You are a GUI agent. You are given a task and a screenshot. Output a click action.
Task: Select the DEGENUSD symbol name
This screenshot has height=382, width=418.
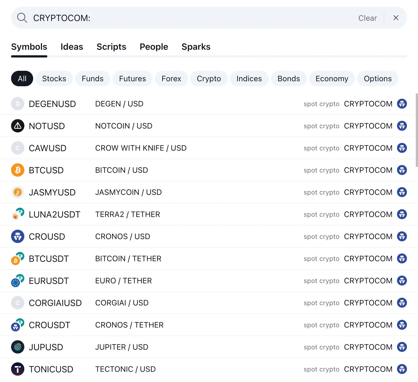(52, 104)
